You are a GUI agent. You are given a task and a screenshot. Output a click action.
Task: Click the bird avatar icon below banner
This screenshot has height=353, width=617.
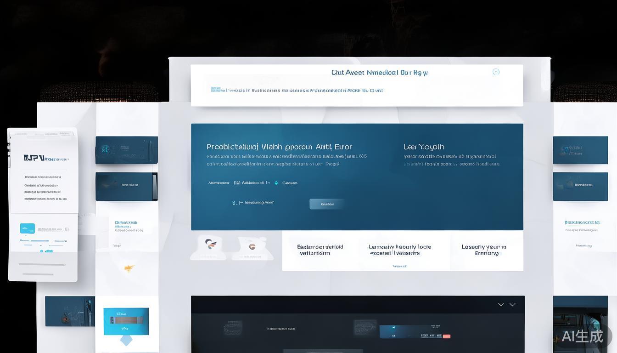[210, 245]
